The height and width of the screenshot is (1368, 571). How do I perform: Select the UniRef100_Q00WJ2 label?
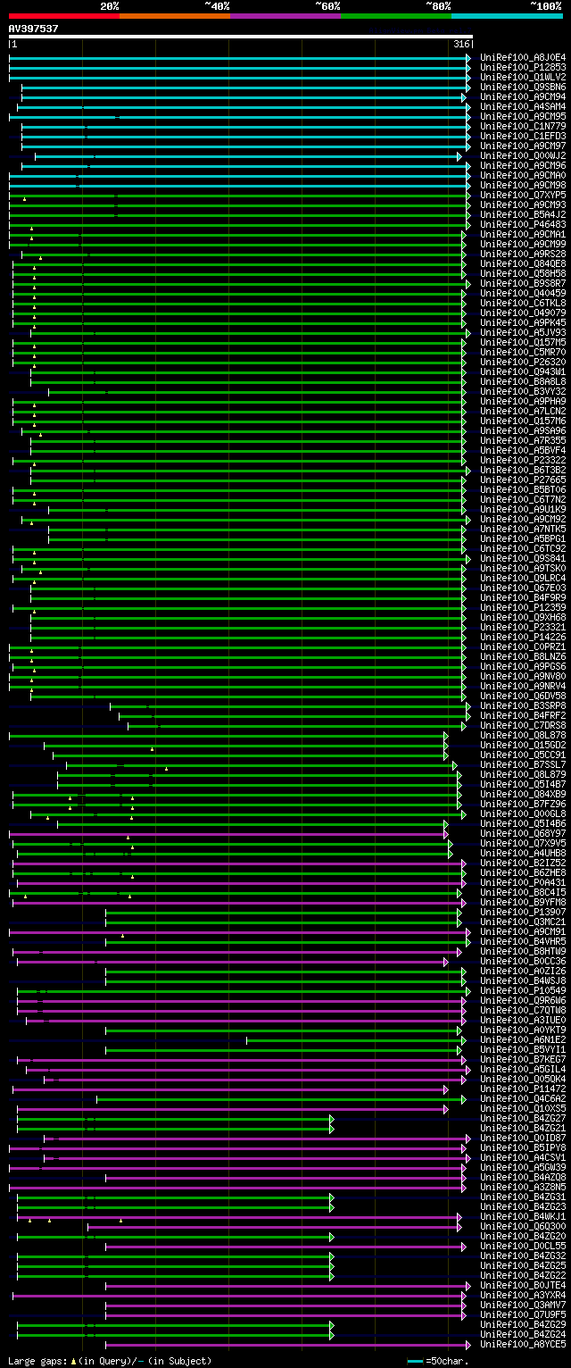523,155
